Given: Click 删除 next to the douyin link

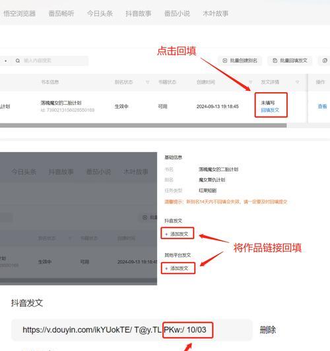Looking at the screenshot, I should coord(268,330).
